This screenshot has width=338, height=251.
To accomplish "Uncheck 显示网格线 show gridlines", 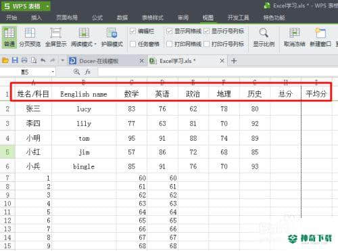I will (x=169, y=31).
